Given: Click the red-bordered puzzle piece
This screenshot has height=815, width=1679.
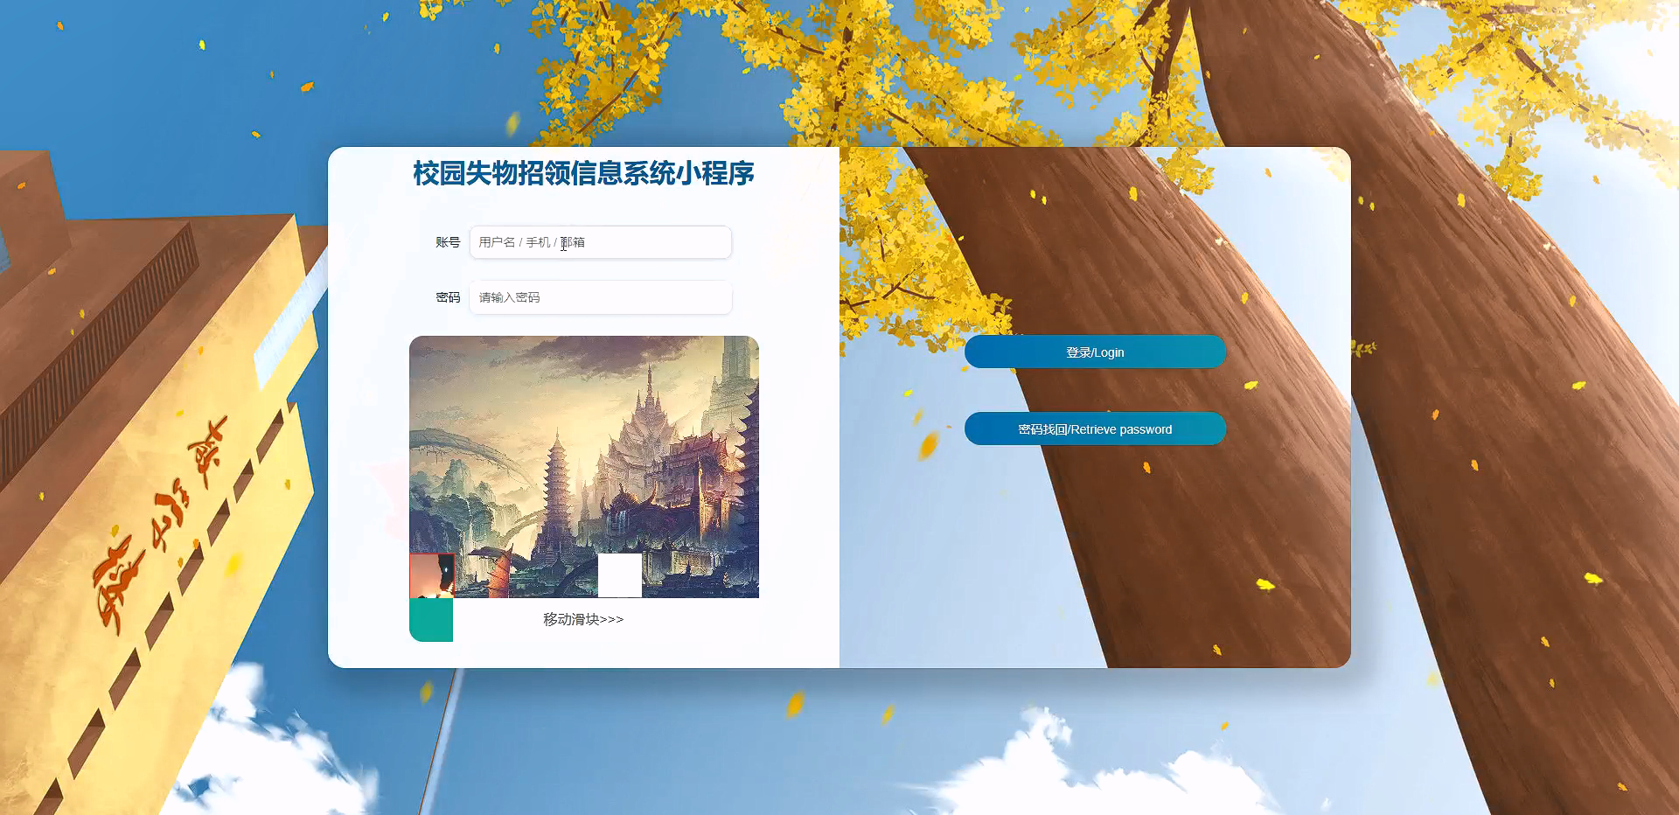Looking at the screenshot, I should pyautogui.click(x=432, y=575).
